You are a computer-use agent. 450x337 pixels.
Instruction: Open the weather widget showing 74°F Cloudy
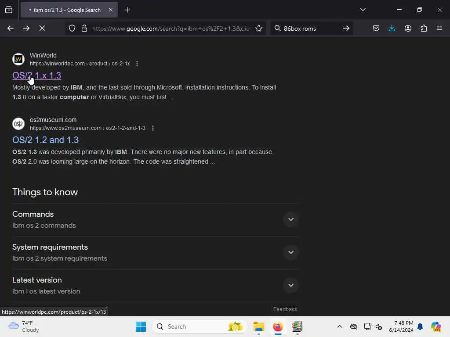(24, 326)
